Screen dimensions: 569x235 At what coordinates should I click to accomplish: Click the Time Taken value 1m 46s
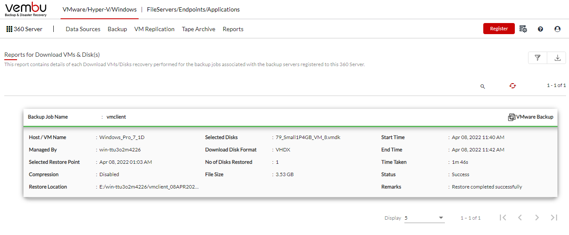(460, 162)
